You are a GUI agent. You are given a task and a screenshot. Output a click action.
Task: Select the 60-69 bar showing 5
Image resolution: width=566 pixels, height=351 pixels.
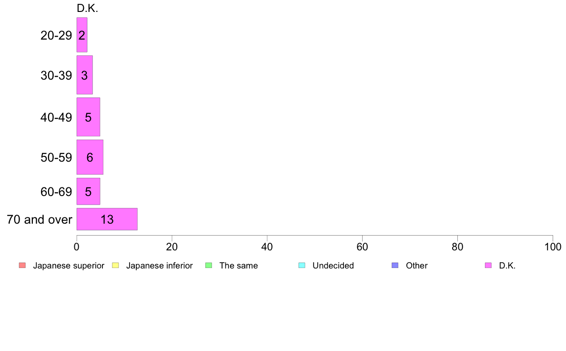tap(88, 191)
